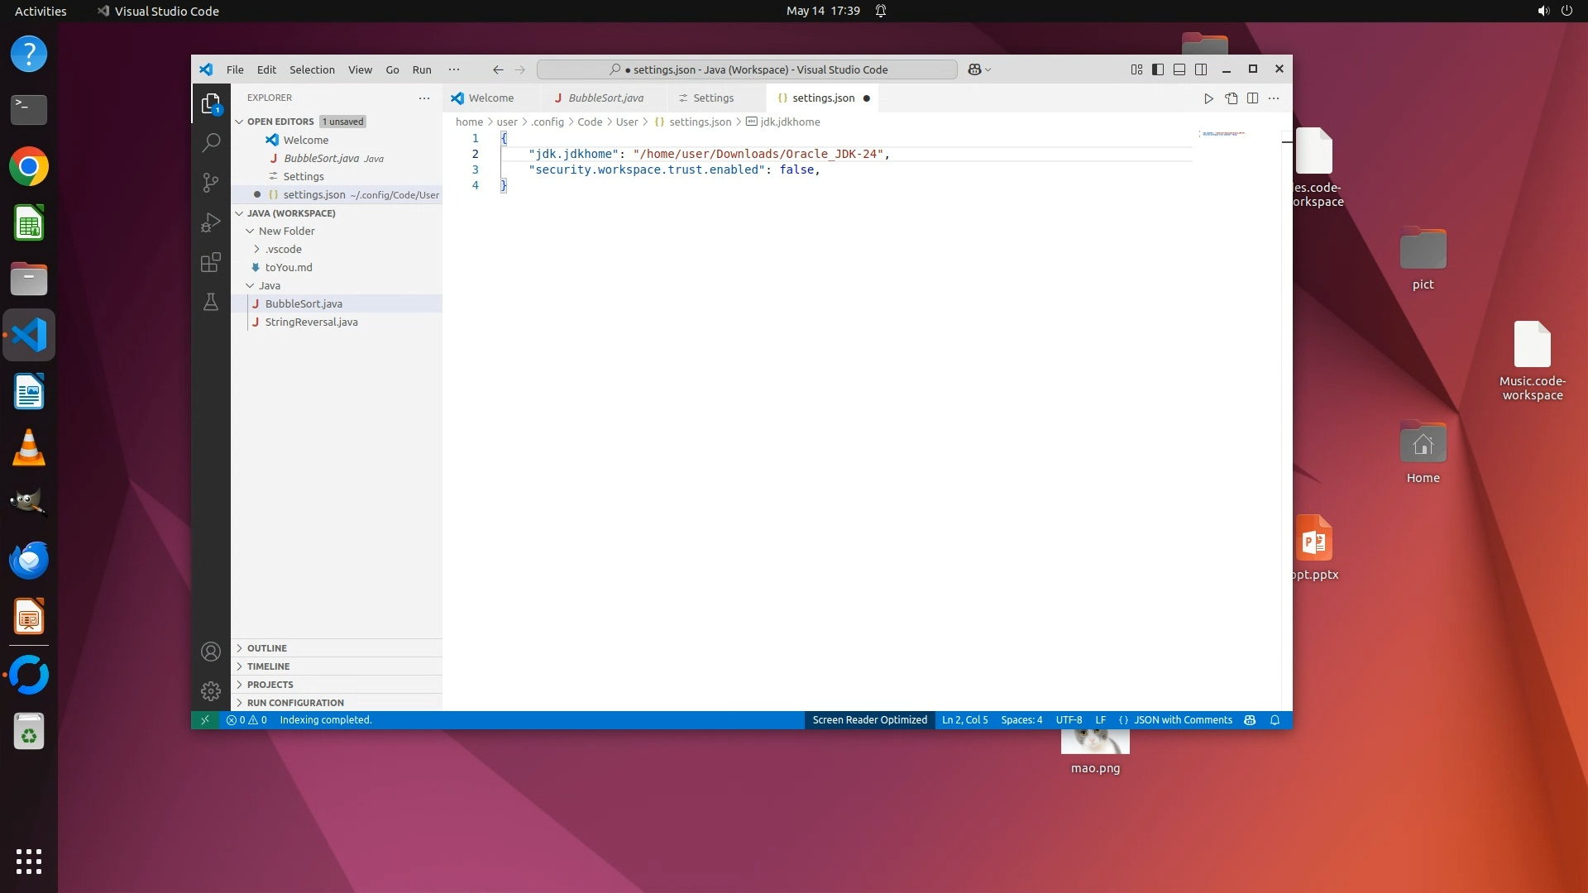1588x893 pixels.
Task: Click Spaces: 4 indentation in status bar
Action: point(1021,720)
